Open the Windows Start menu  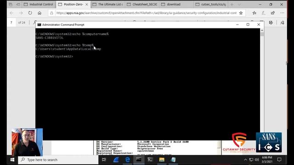pyautogui.click(x=12, y=160)
